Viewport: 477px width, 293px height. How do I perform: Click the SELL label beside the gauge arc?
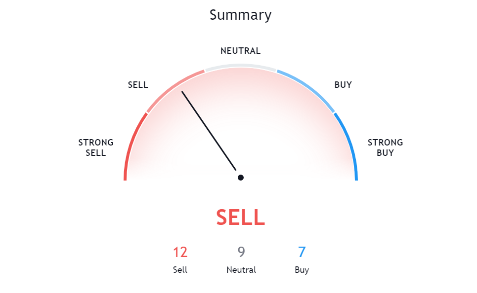coord(138,85)
